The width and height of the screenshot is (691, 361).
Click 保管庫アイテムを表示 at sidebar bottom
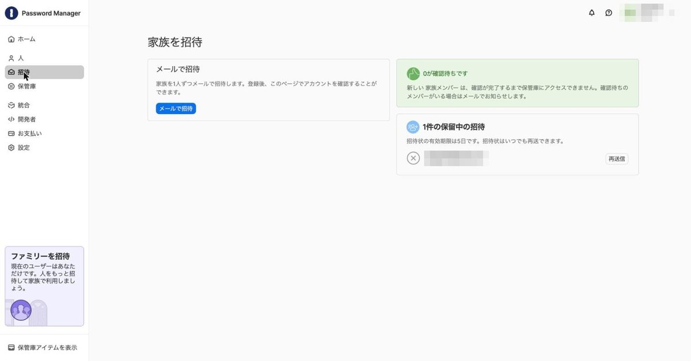tap(43, 347)
